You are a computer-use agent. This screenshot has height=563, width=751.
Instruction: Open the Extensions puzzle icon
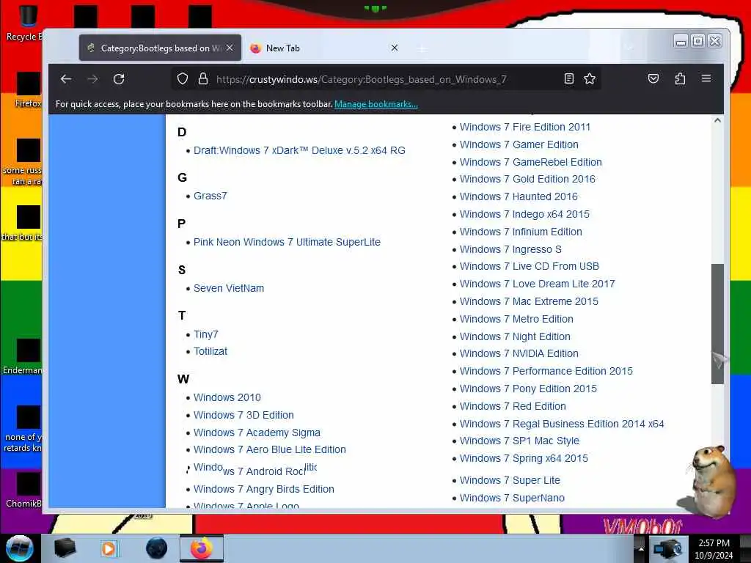(x=680, y=78)
